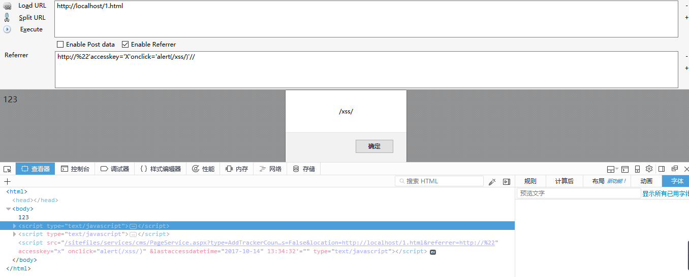Expand the second script type node
The height and width of the screenshot is (277, 689).
[x=15, y=234]
